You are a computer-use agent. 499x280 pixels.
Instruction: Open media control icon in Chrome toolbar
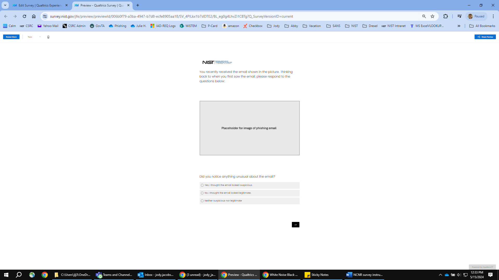point(459,16)
